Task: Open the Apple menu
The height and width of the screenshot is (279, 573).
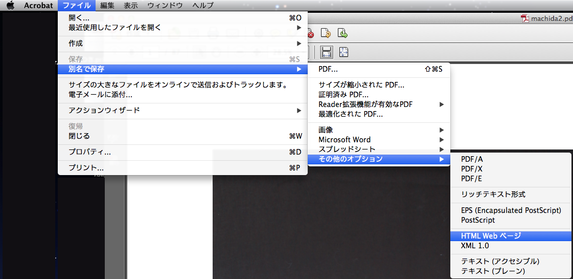Action: pyautogui.click(x=10, y=5)
